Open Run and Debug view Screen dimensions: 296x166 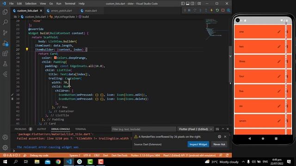(5, 43)
